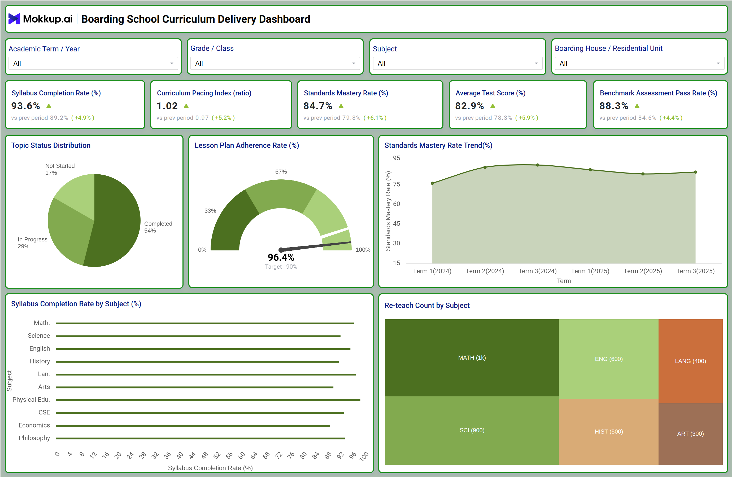This screenshot has width=732, height=477.
Task: Click the Boarding School Curriculum Delivery Dashboard title
Action: [196, 19]
